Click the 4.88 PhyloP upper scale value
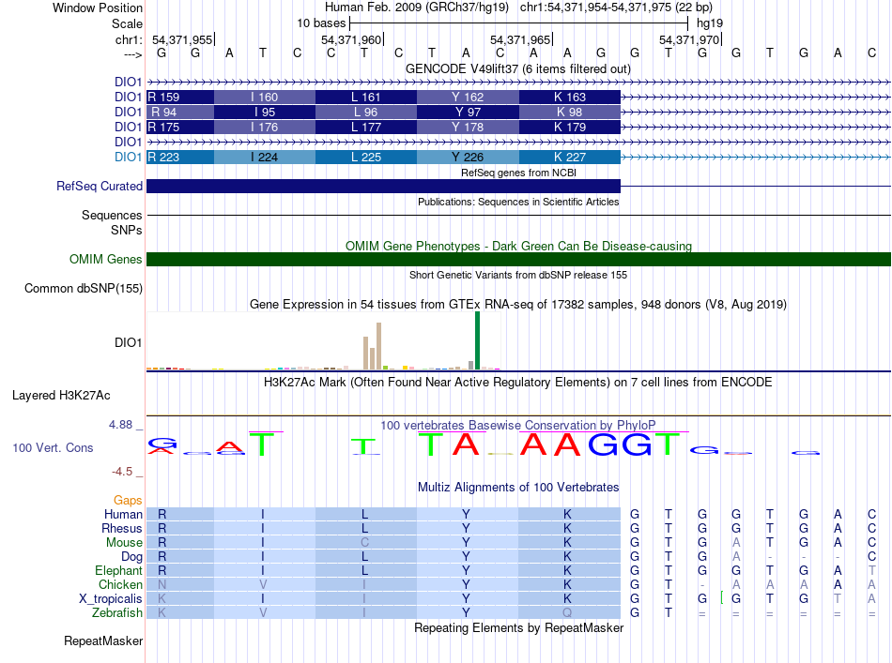Screen dimensions: 892x663 120,425
